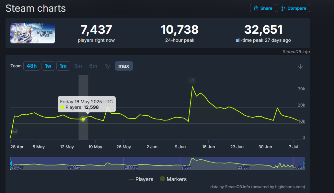Click the 23 Jun label in navigator strip
The image size is (334, 193).
(x=244, y=167)
